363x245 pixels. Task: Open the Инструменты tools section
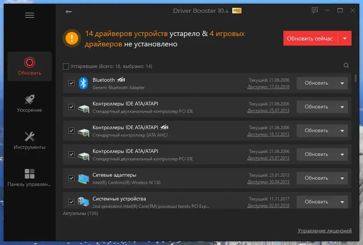tap(29, 140)
